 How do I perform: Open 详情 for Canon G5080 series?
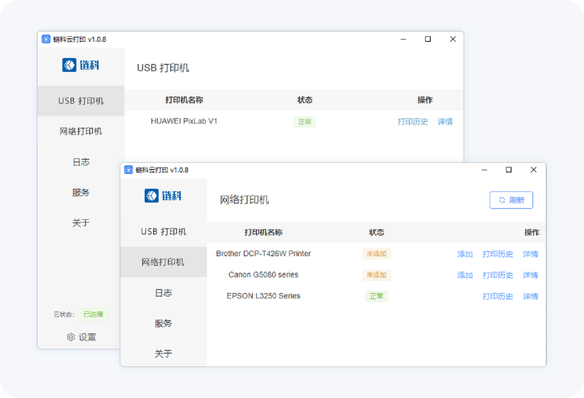(x=530, y=275)
